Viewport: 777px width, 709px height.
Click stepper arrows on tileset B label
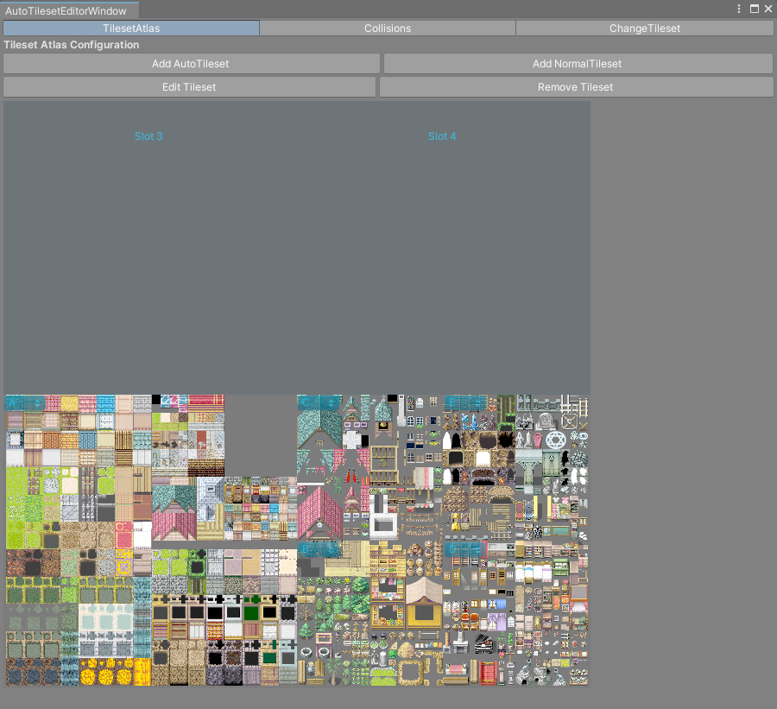coord(331,549)
